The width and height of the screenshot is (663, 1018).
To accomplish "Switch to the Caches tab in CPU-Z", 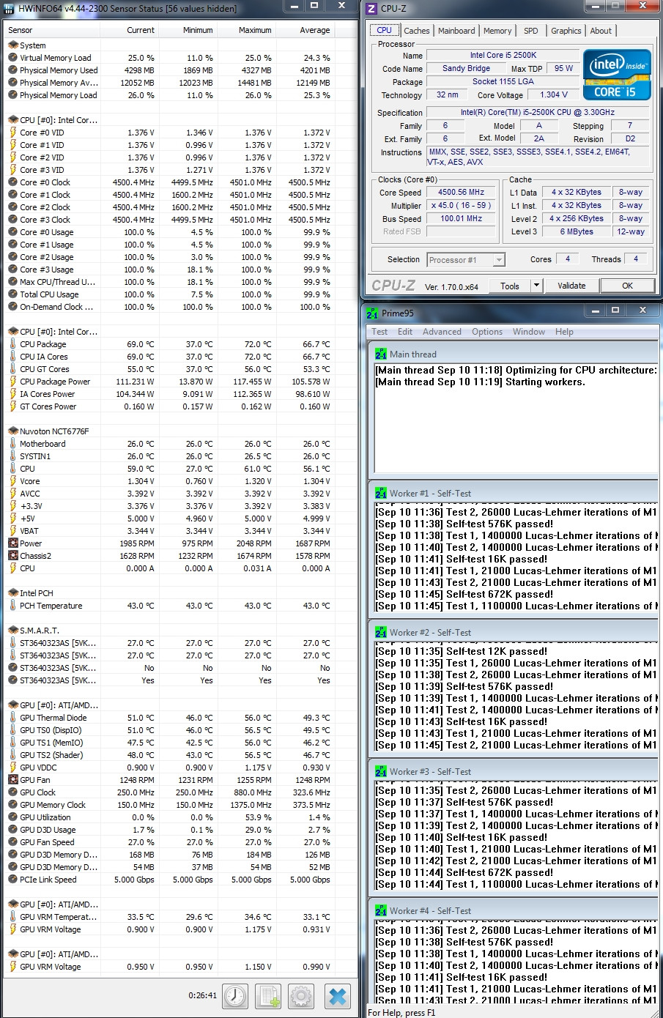I will pos(417,31).
